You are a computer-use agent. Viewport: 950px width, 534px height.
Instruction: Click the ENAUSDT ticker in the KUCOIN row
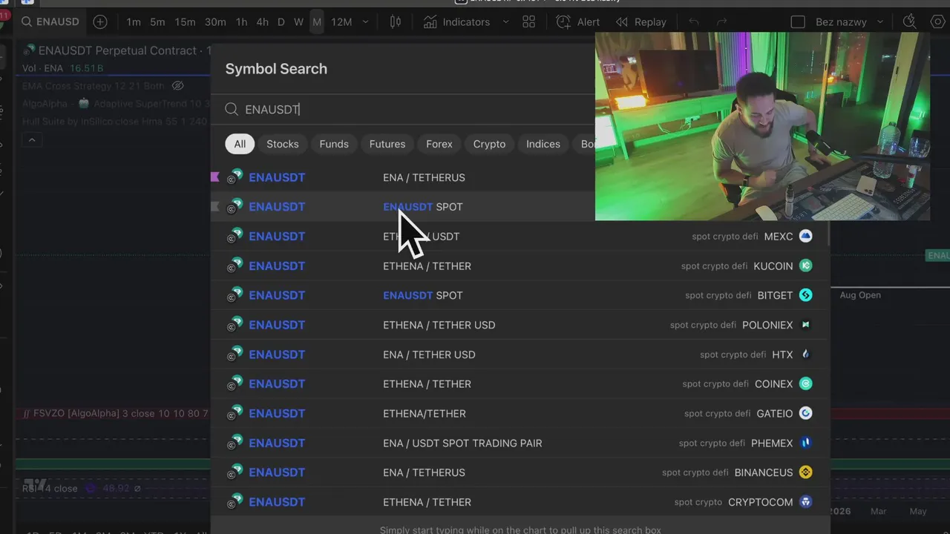tap(277, 266)
